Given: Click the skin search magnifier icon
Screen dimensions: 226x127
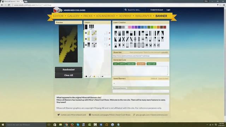Looking at the screenshot, I should (x=126, y=10).
